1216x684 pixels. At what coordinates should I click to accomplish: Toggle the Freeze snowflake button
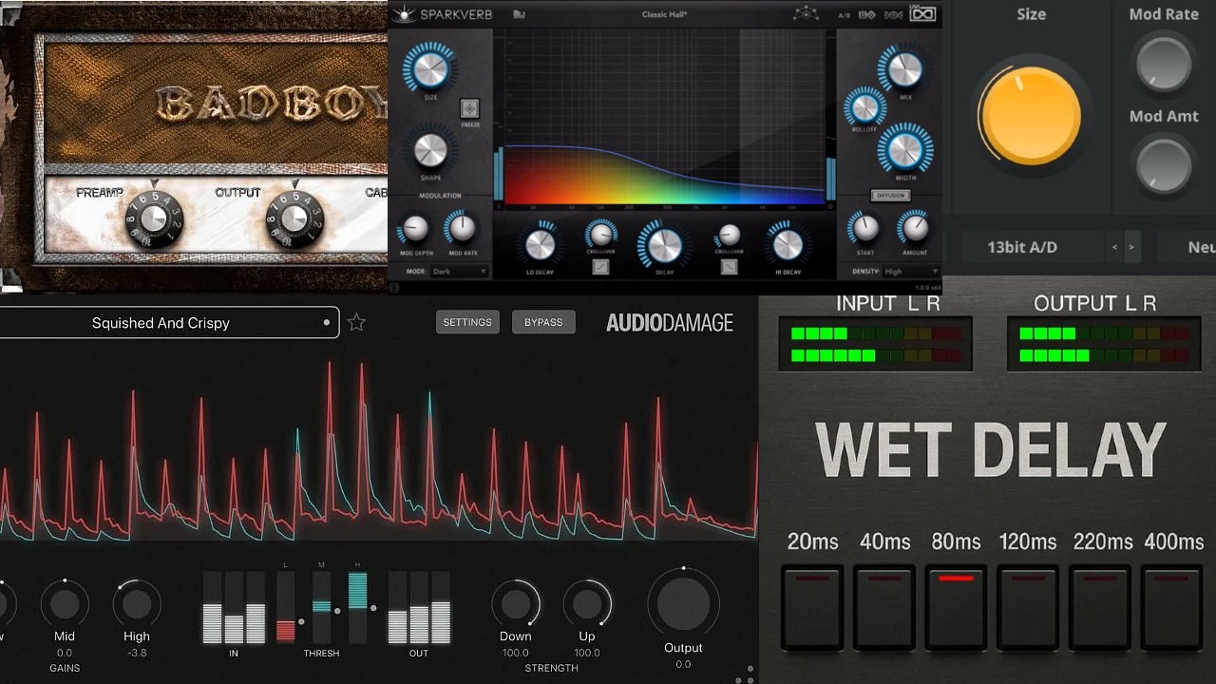(x=470, y=108)
